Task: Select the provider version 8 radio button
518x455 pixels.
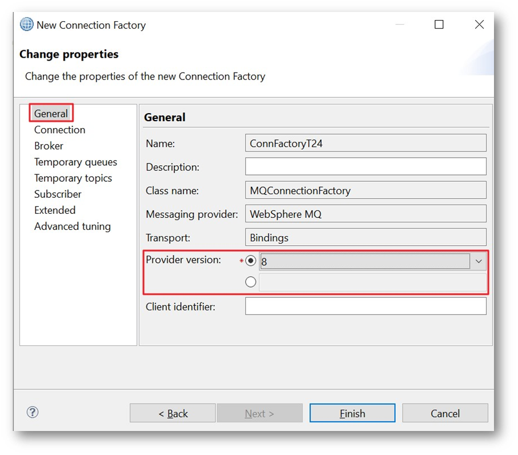Action: (250, 261)
